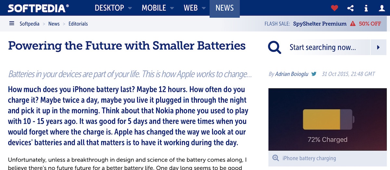Select the NEWS tab

click(225, 8)
